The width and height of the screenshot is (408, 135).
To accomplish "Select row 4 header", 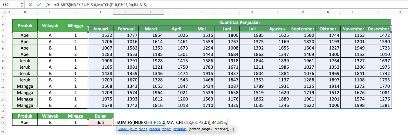I will click(x=3, y=35).
